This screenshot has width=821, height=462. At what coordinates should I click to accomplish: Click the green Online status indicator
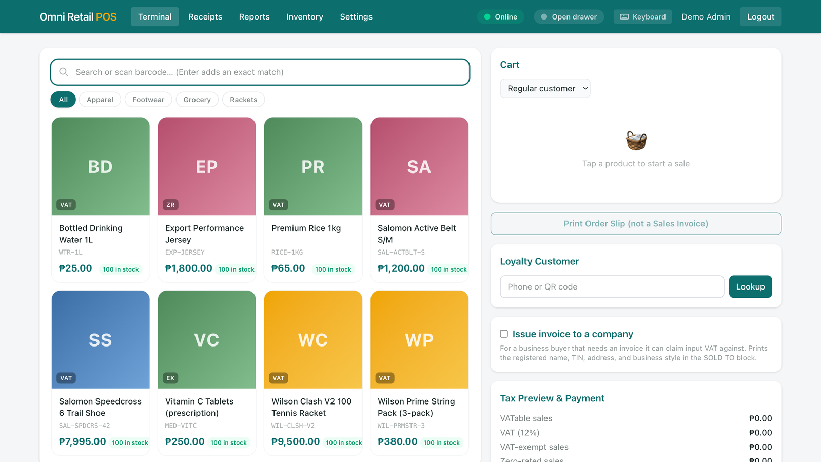click(x=501, y=17)
